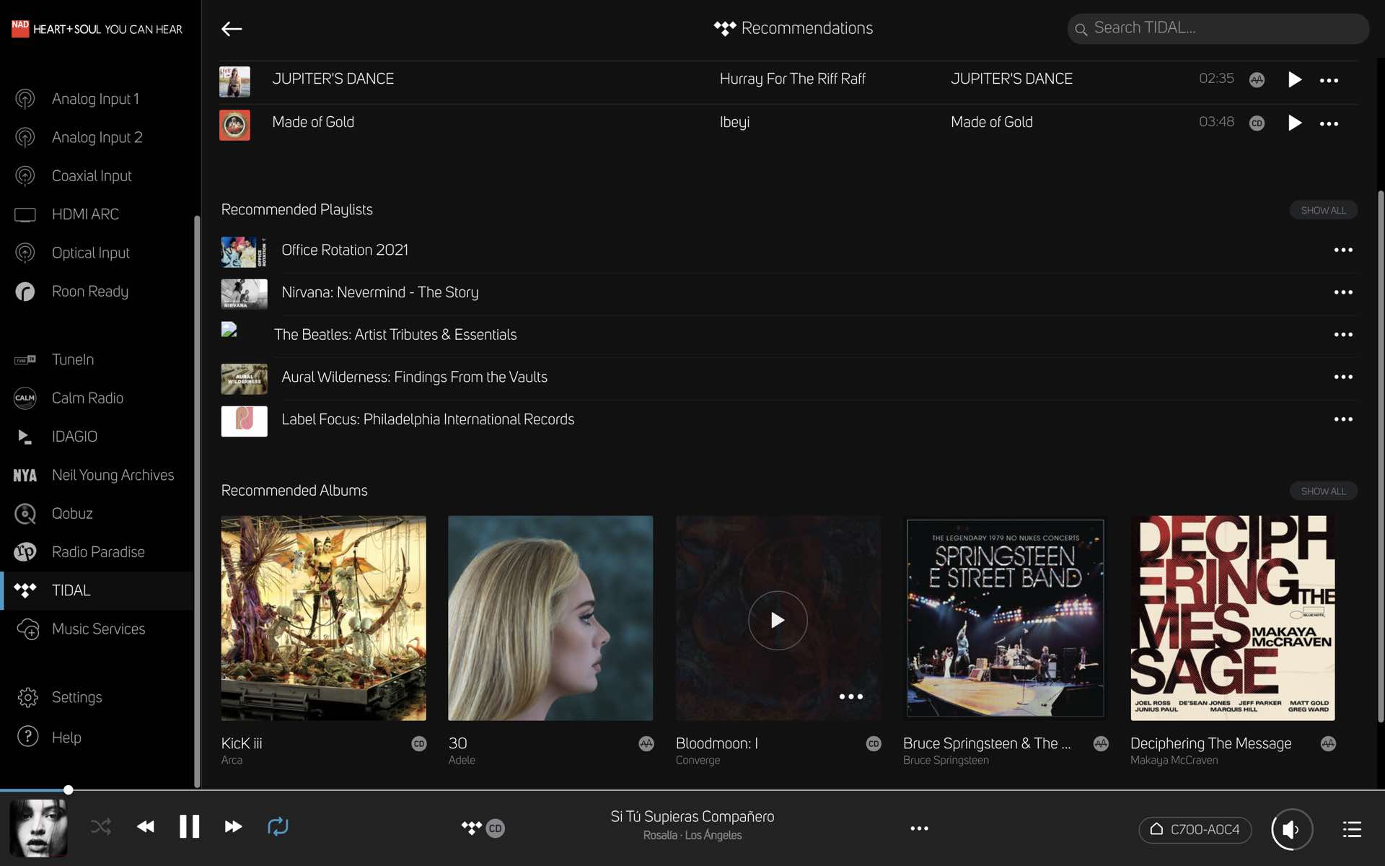The width and height of the screenshot is (1385, 866).
Task: Click Hurray For The Riff Raff artist
Action: click(x=792, y=79)
